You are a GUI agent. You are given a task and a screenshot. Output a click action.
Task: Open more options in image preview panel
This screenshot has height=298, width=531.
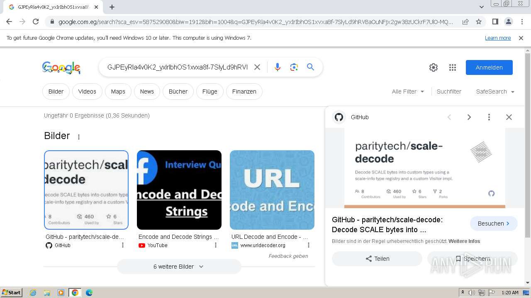[x=489, y=117]
